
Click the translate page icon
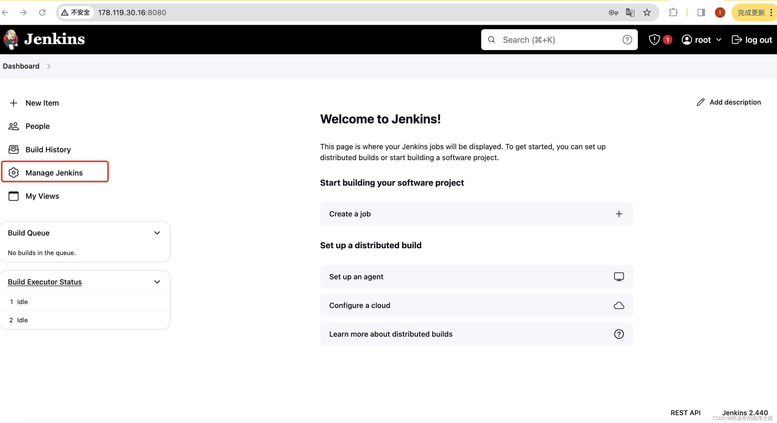630,12
